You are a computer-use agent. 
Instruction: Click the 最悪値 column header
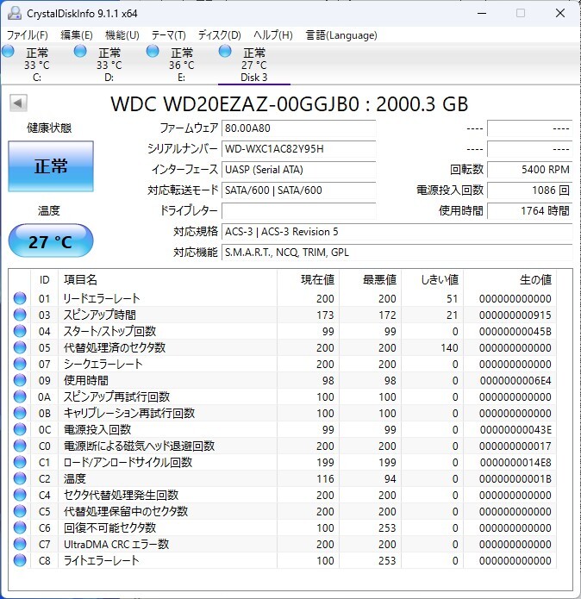tap(370, 279)
